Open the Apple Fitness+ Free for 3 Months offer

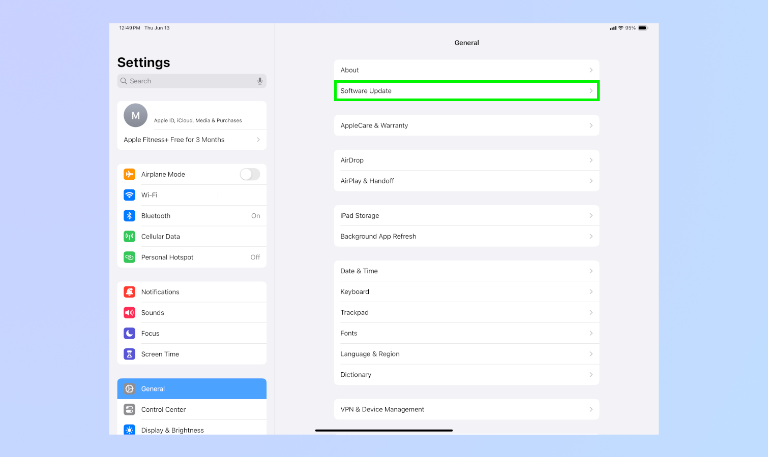tap(192, 139)
